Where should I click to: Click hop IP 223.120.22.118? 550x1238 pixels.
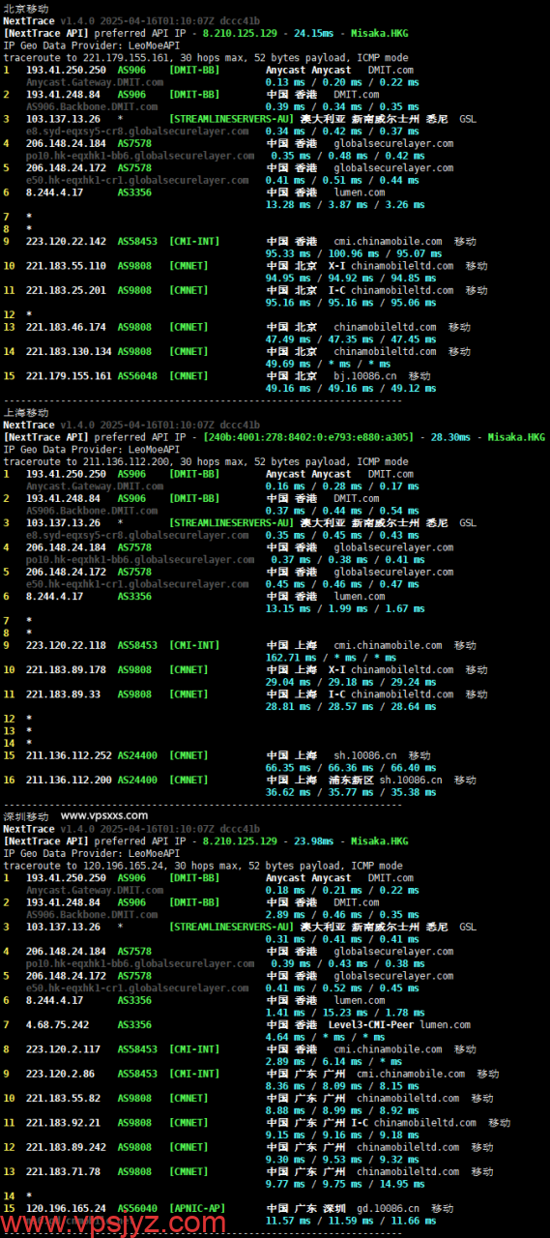66,645
